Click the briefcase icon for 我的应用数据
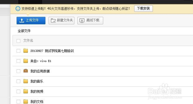 click(x=26, y=71)
